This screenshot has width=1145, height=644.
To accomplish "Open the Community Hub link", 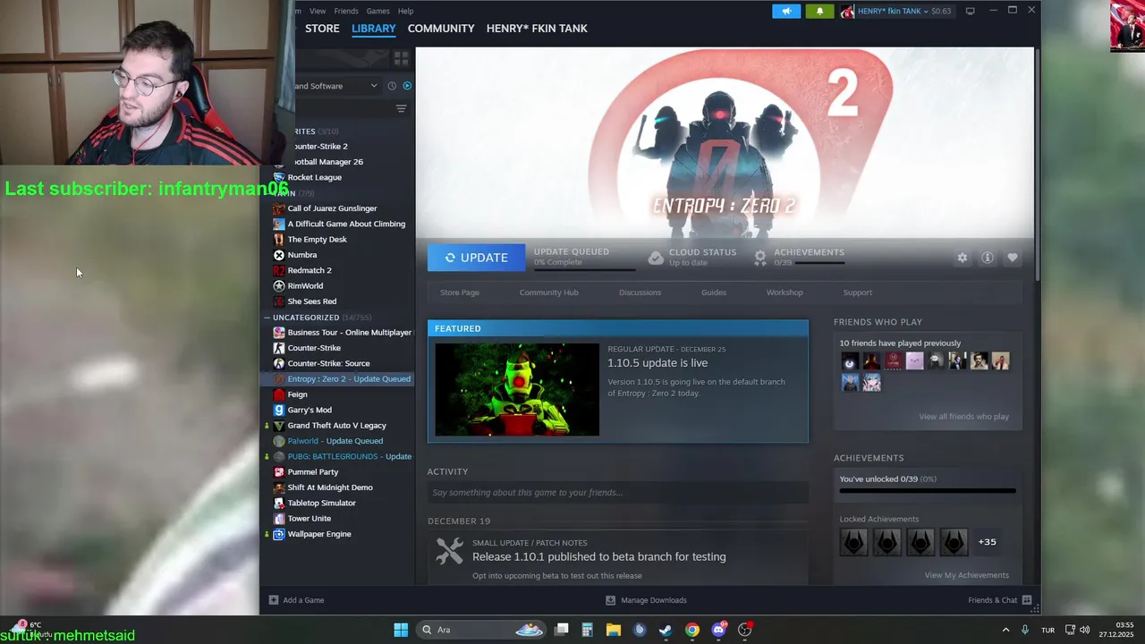I will tap(549, 292).
